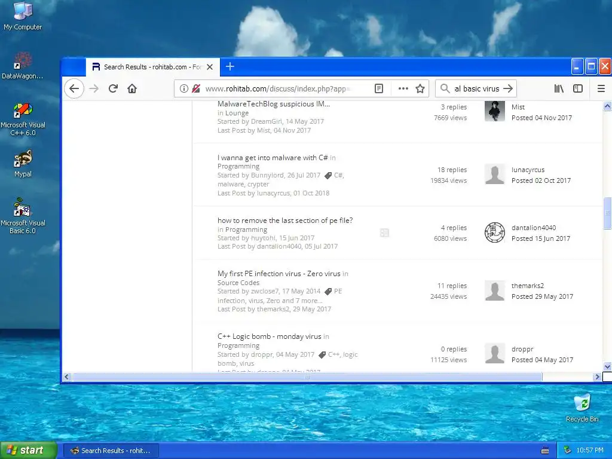The image size is (612, 459).
Task: Select the DataWagon desktop shortcut
Action: (x=22, y=66)
